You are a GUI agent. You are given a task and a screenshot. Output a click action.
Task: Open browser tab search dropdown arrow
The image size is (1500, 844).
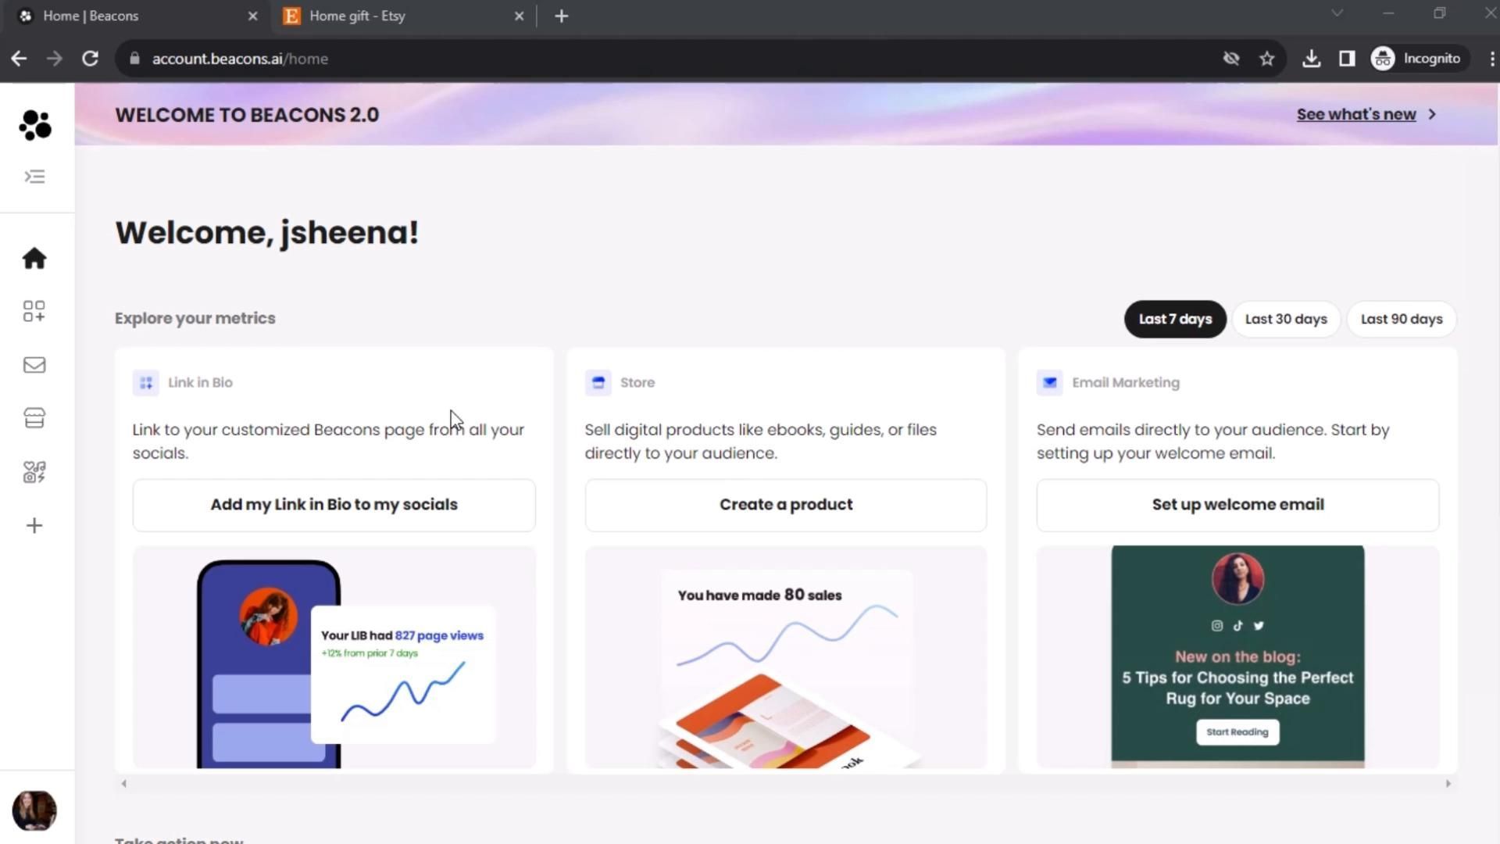[x=1337, y=13]
